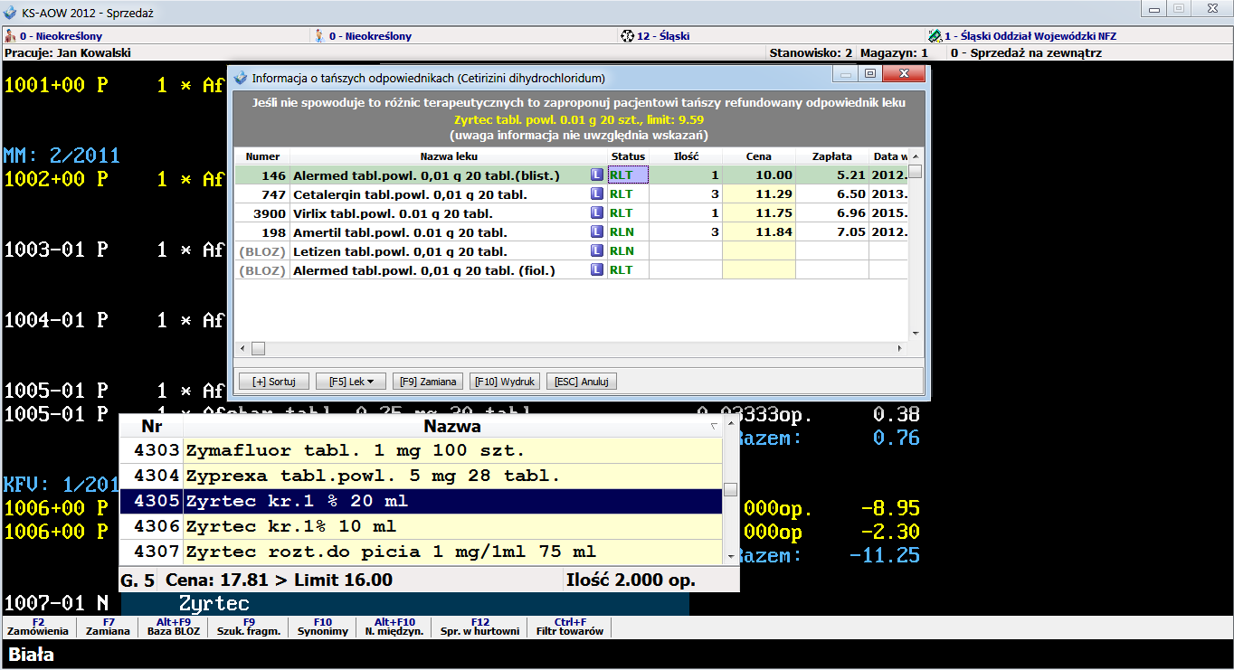Image resolution: width=1234 pixels, height=670 pixels.
Task: Maximize the equivalents dialog window
Action: 870,74
